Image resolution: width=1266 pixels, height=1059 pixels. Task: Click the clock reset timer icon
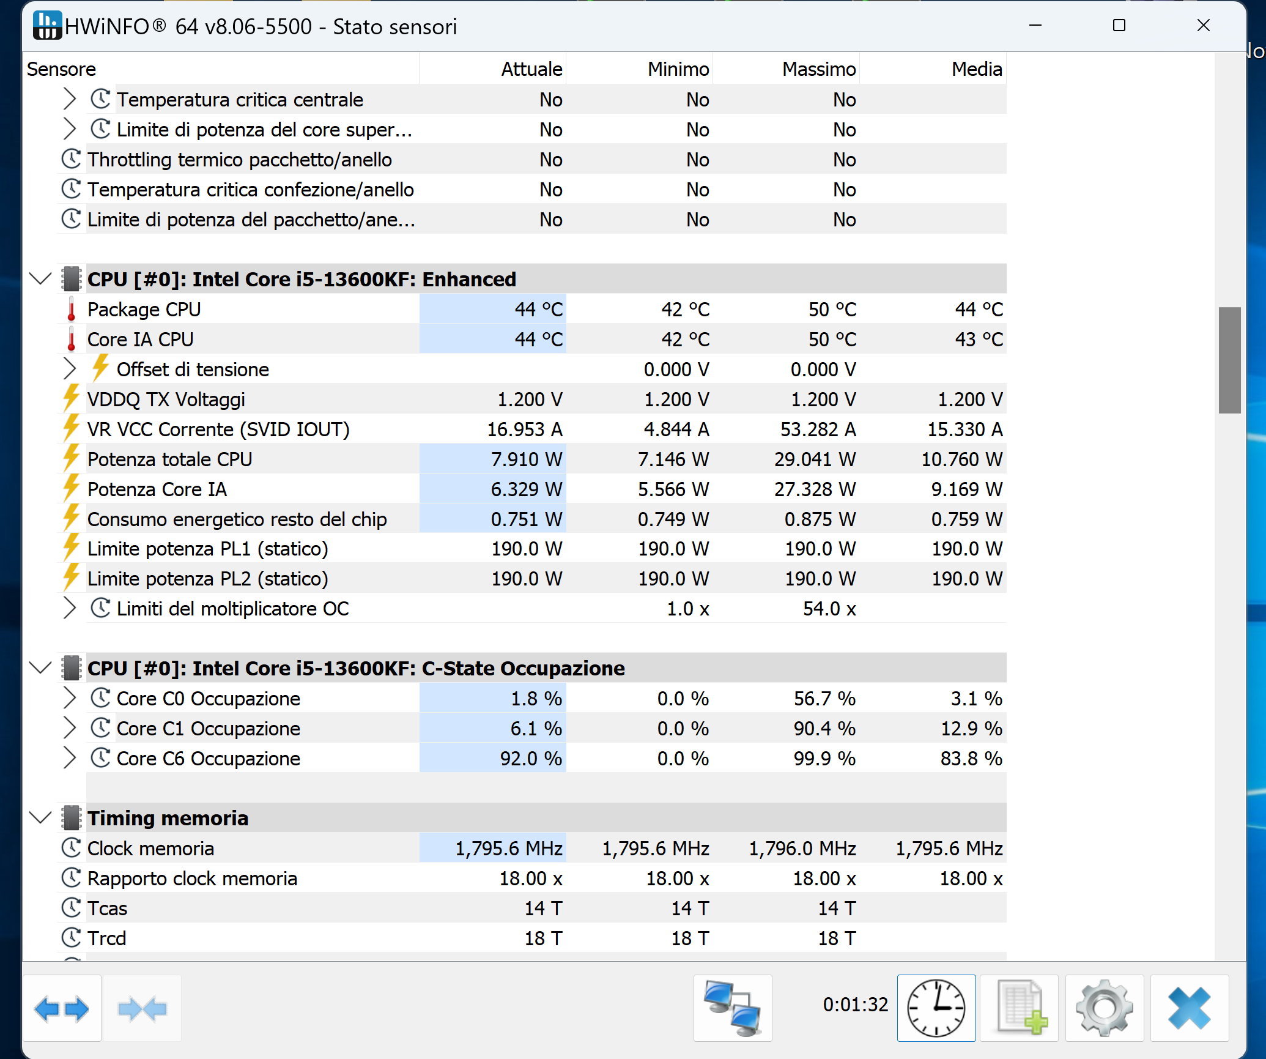936,1008
